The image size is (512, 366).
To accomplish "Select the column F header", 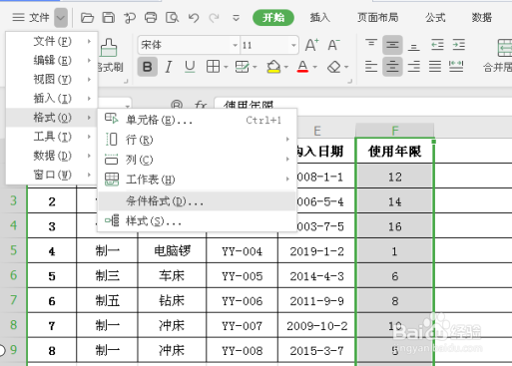I will pyautogui.click(x=394, y=131).
